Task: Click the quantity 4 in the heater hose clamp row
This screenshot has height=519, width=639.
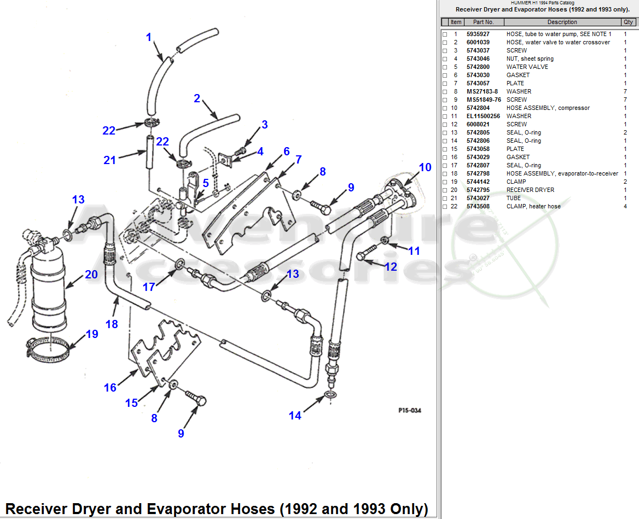Action: (x=625, y=207)
